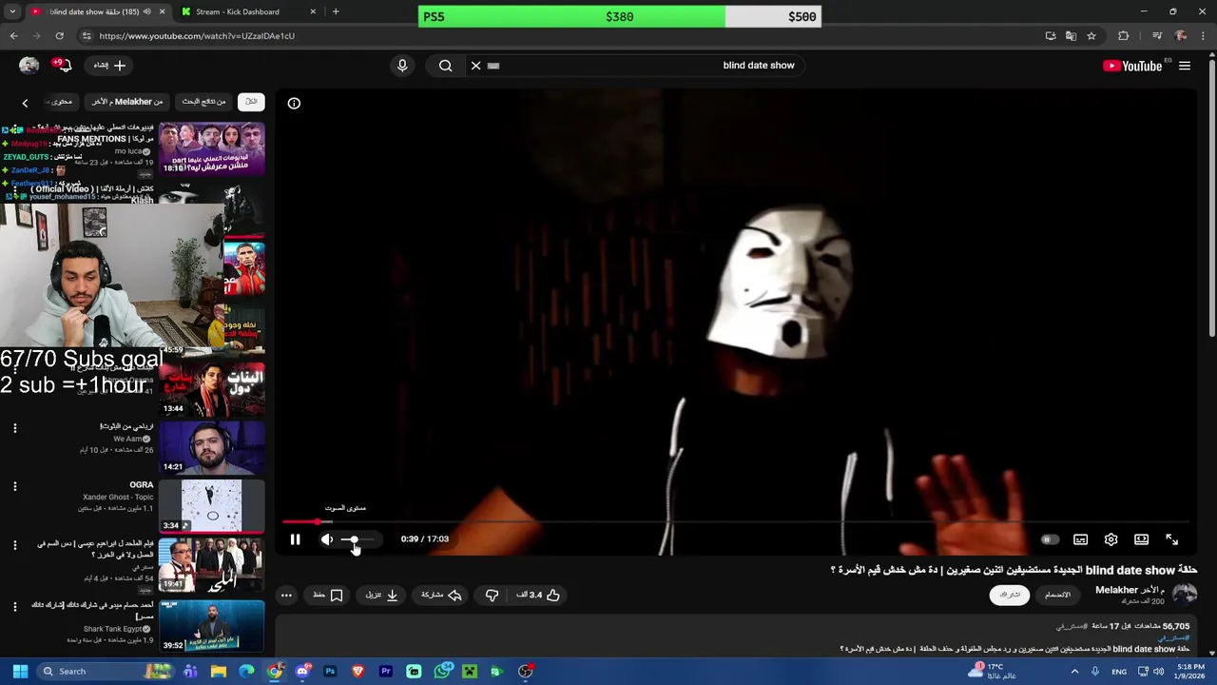This screenshot has height=685, width=1217.
Task: Open options menu for We Aam video
Action: [15, 428]
